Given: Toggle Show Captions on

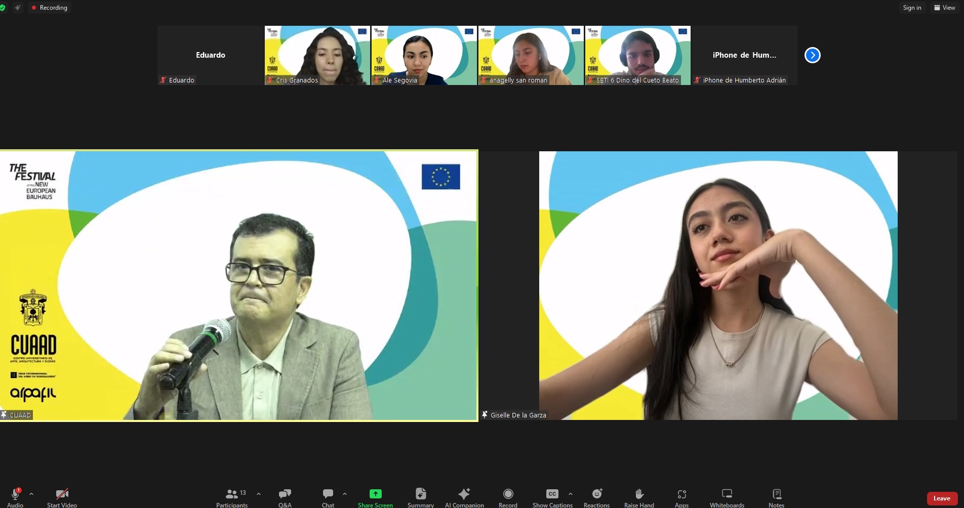Looking at the screenshot, I should (552, 497).
